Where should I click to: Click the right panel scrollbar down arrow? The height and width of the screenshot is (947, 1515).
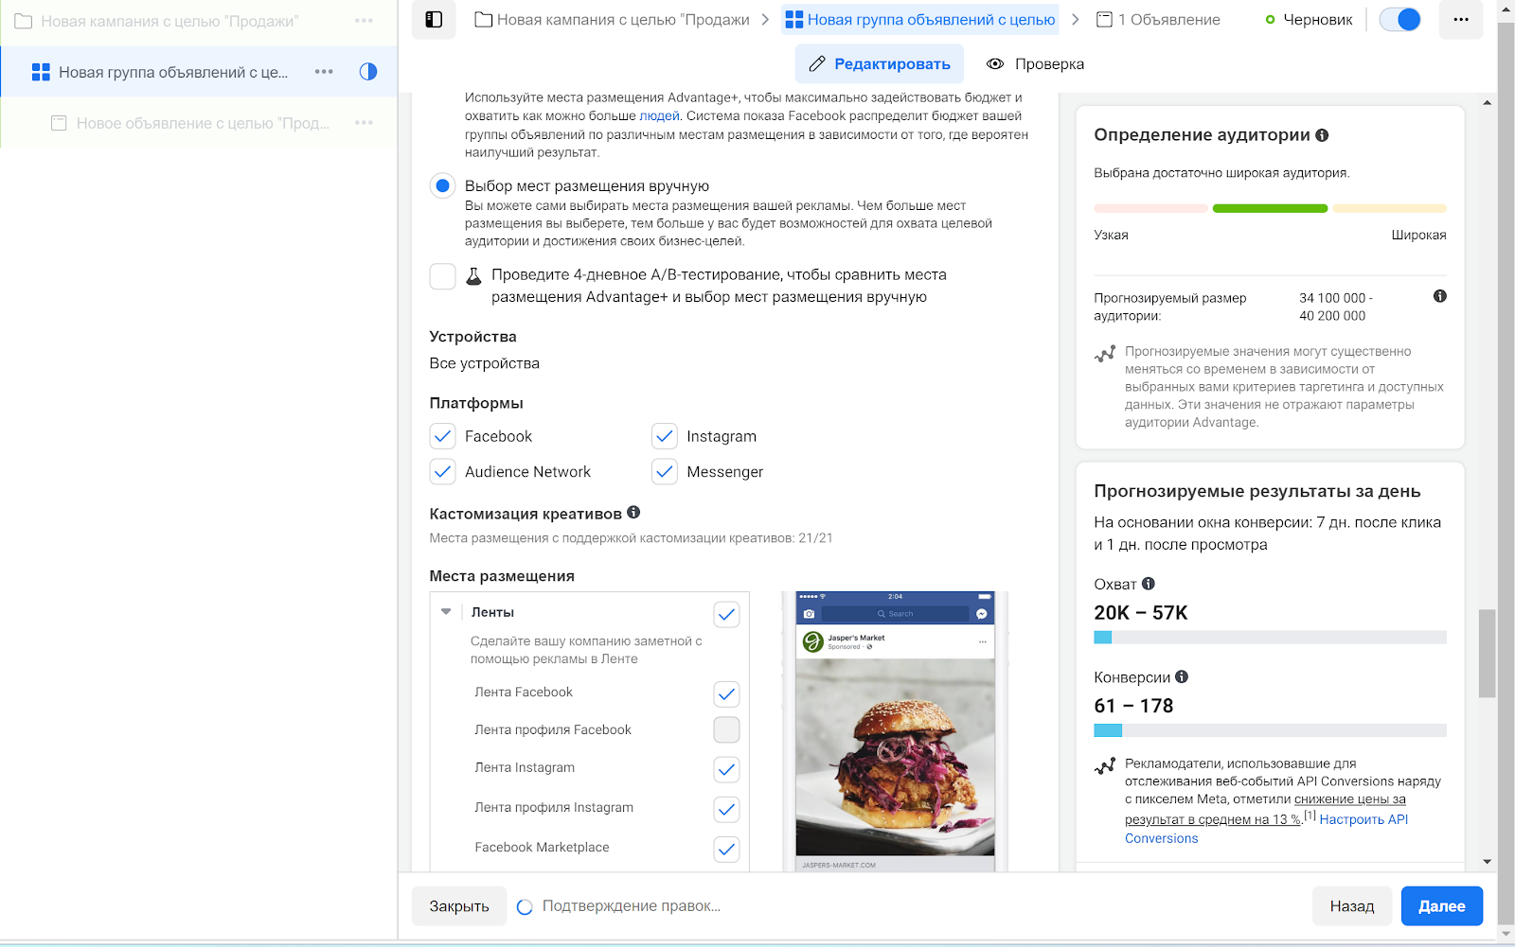coord(1487,861)
